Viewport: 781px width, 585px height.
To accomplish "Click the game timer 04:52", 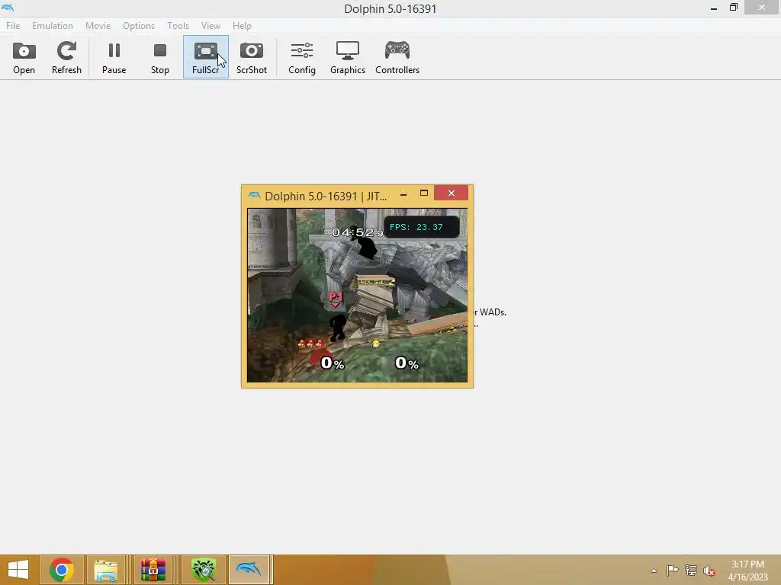I will click(357, 232).
